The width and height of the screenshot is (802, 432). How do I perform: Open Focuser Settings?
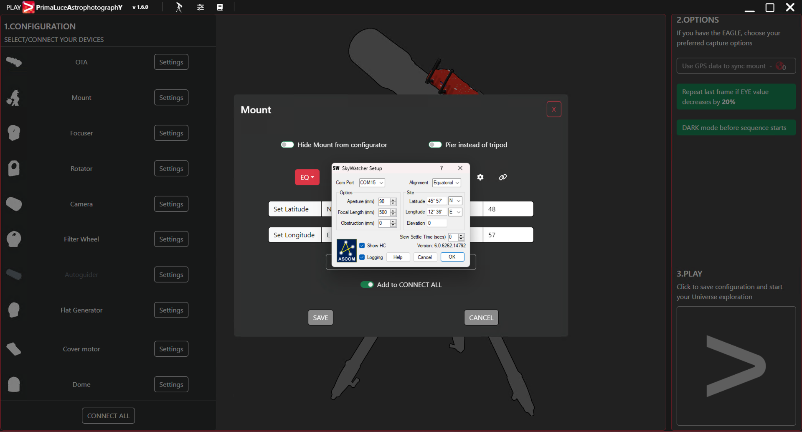coord(171,133)
